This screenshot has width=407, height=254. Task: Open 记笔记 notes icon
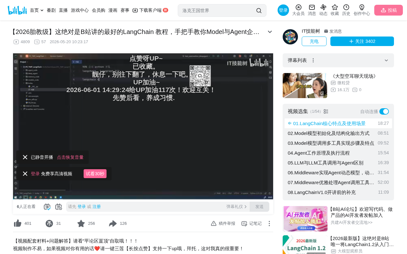click(x=244, y=224)
